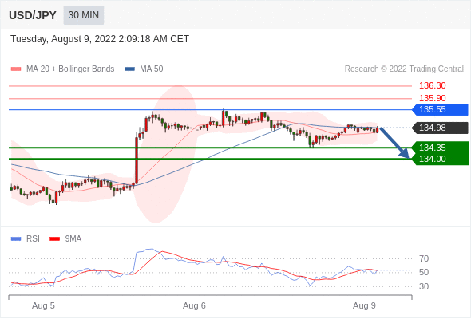Toggle the 9MA legend entry
This screenshot has width=471, height=319.
[x=65, y=239]
